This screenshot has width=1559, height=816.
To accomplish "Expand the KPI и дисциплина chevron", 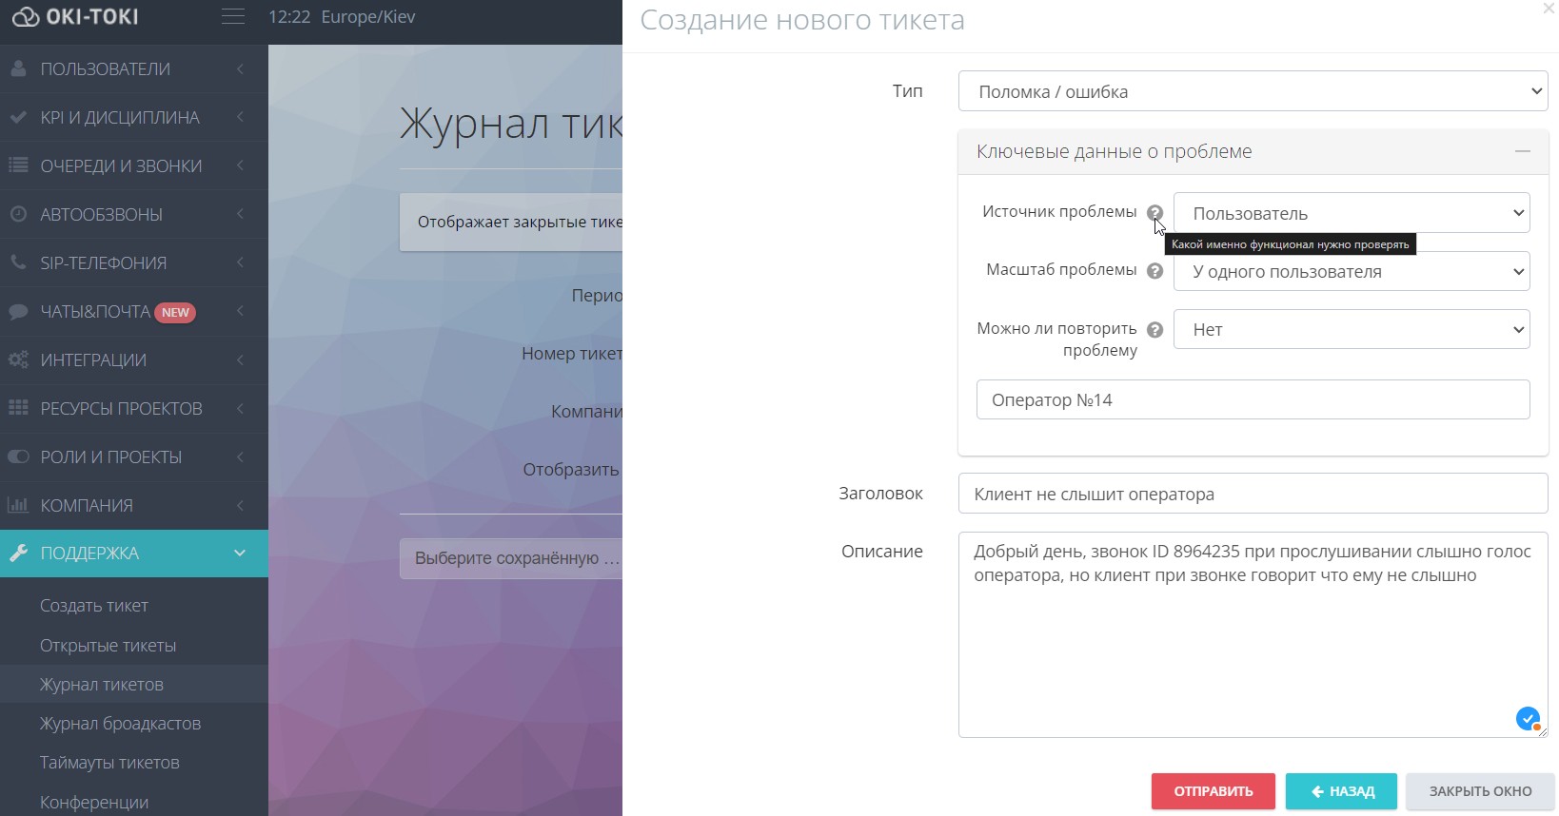I will (240, 117).
